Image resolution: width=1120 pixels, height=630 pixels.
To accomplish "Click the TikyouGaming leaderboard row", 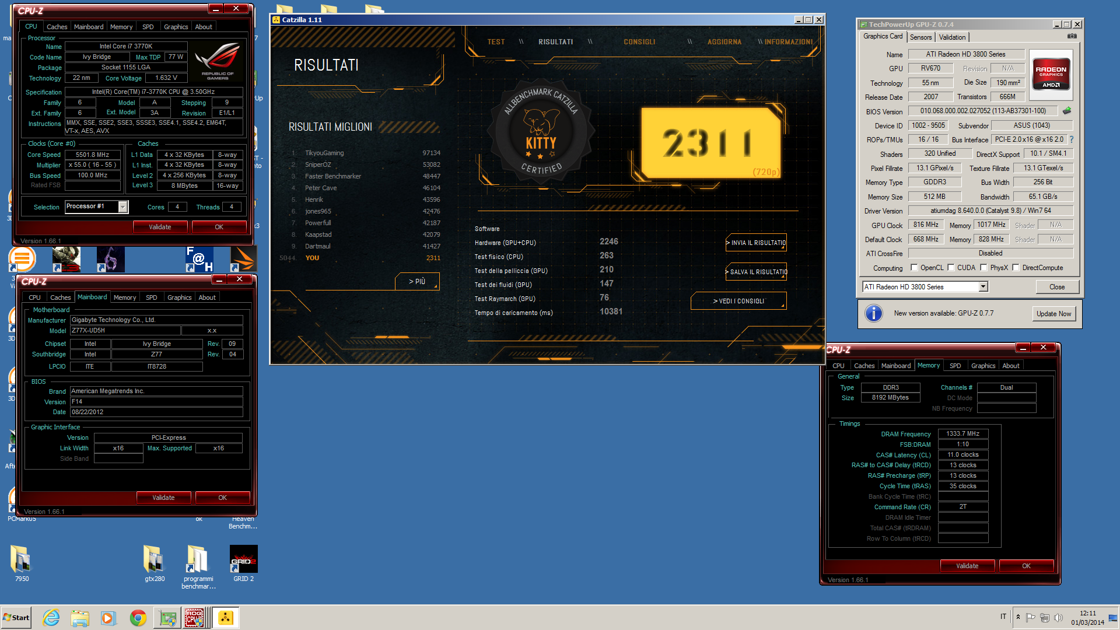I will click(366, 153).
